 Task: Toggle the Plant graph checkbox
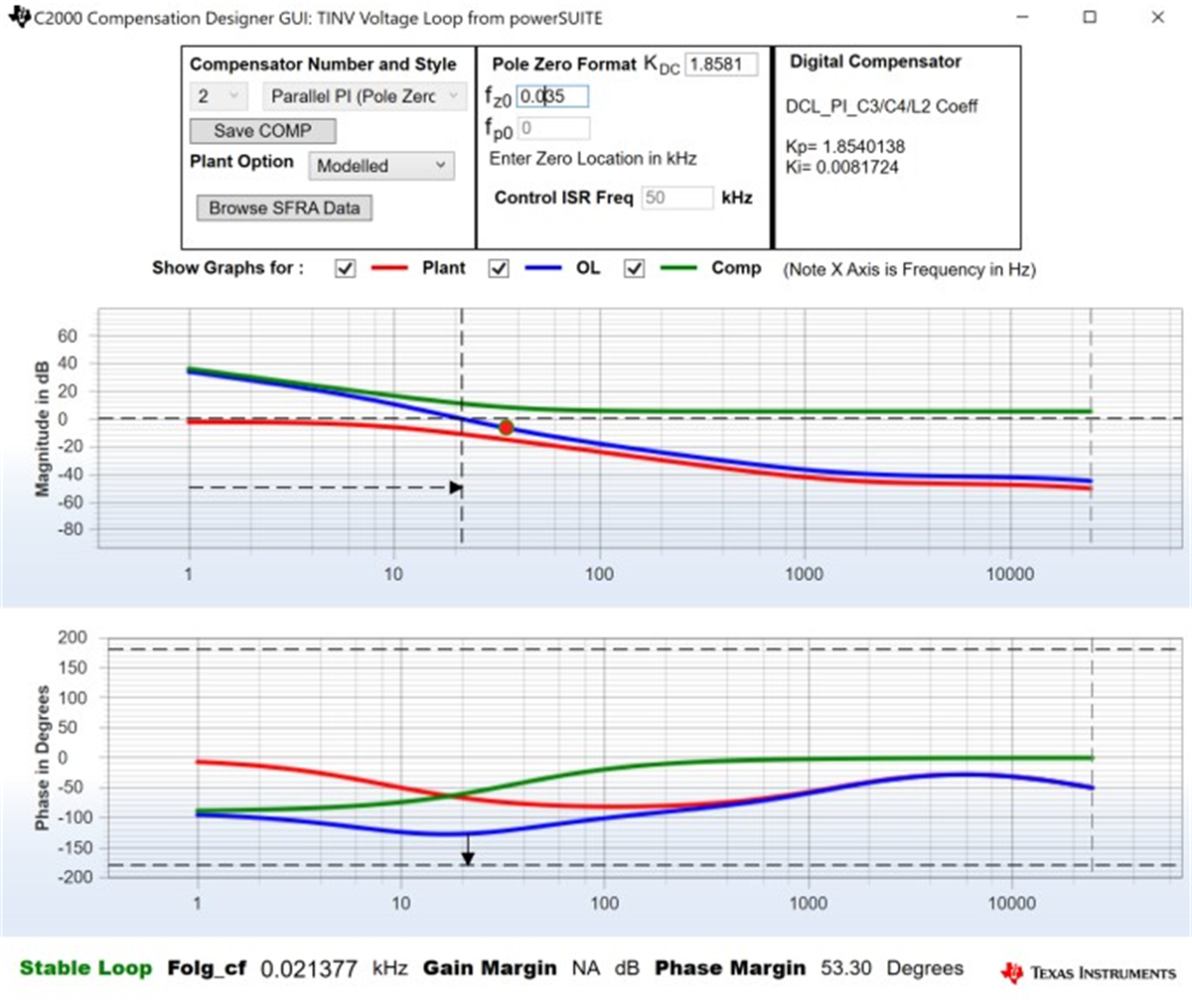click(345, 268)
